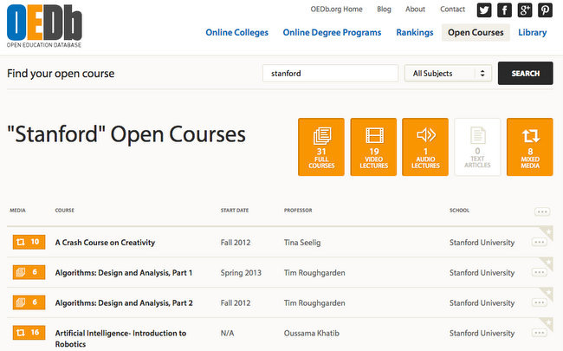Click Fall 2012 in Crash Course row
Screen dimensions: 563x351
[236, 243]
